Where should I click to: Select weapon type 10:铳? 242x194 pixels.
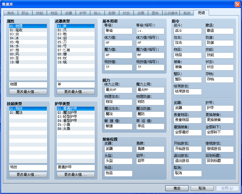tap(76, 62)
